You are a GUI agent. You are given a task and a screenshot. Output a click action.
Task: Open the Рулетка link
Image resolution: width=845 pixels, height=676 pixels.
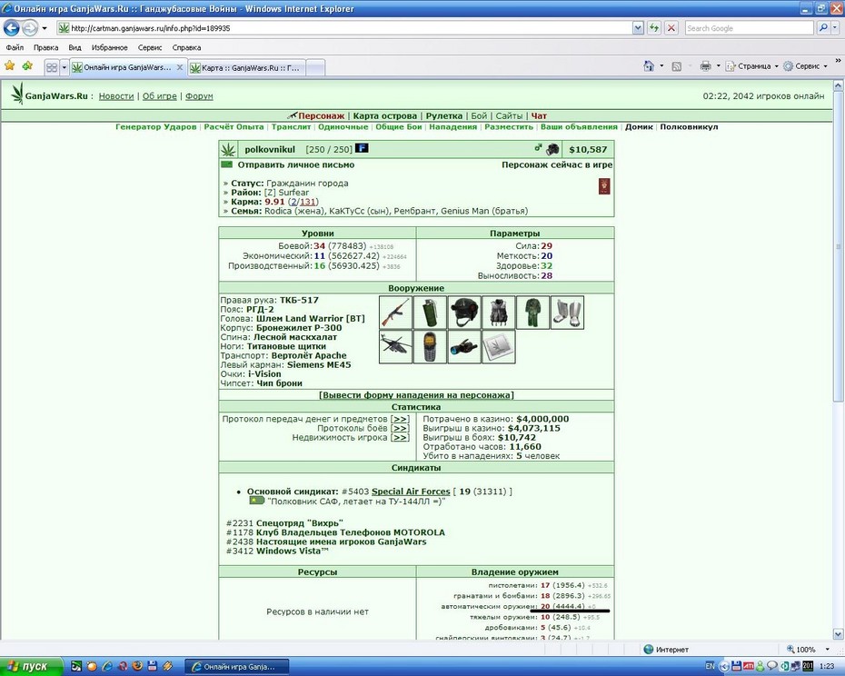coord(444,116)
